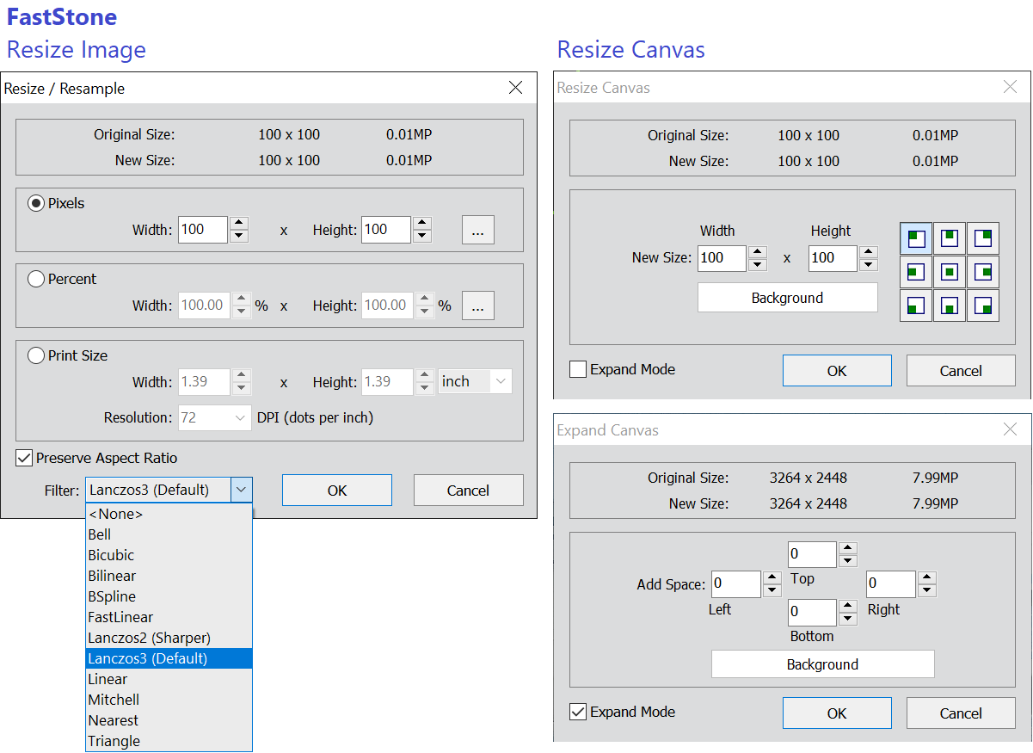
Task: Choose Bicubic from the filter list
Action: click(x=111, y=555)
